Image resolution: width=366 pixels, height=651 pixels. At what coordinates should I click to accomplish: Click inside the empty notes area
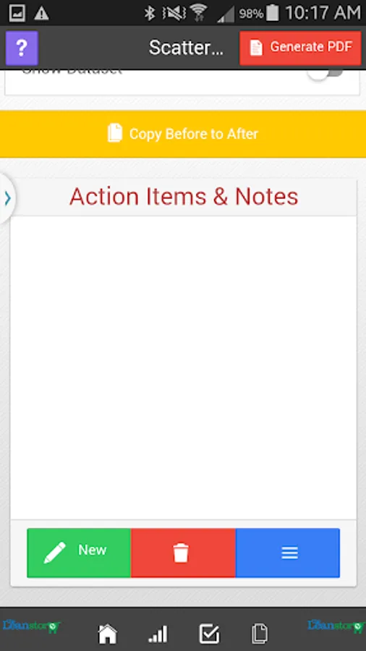pyautogui.click(x=183, y=367)
